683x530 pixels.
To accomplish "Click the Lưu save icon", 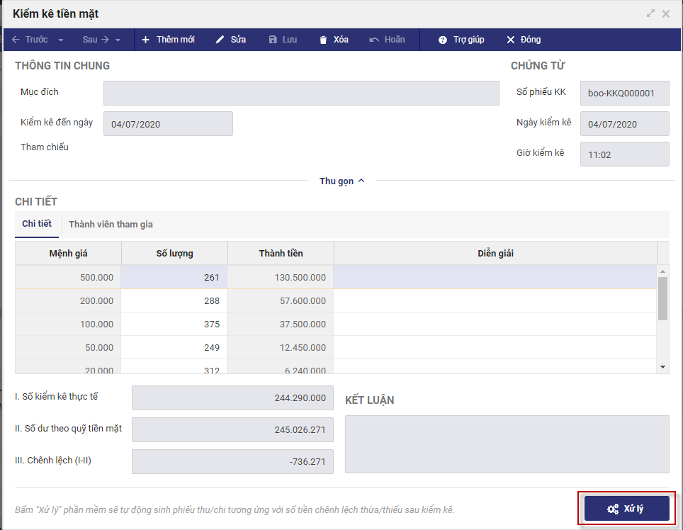I will 273,40.
